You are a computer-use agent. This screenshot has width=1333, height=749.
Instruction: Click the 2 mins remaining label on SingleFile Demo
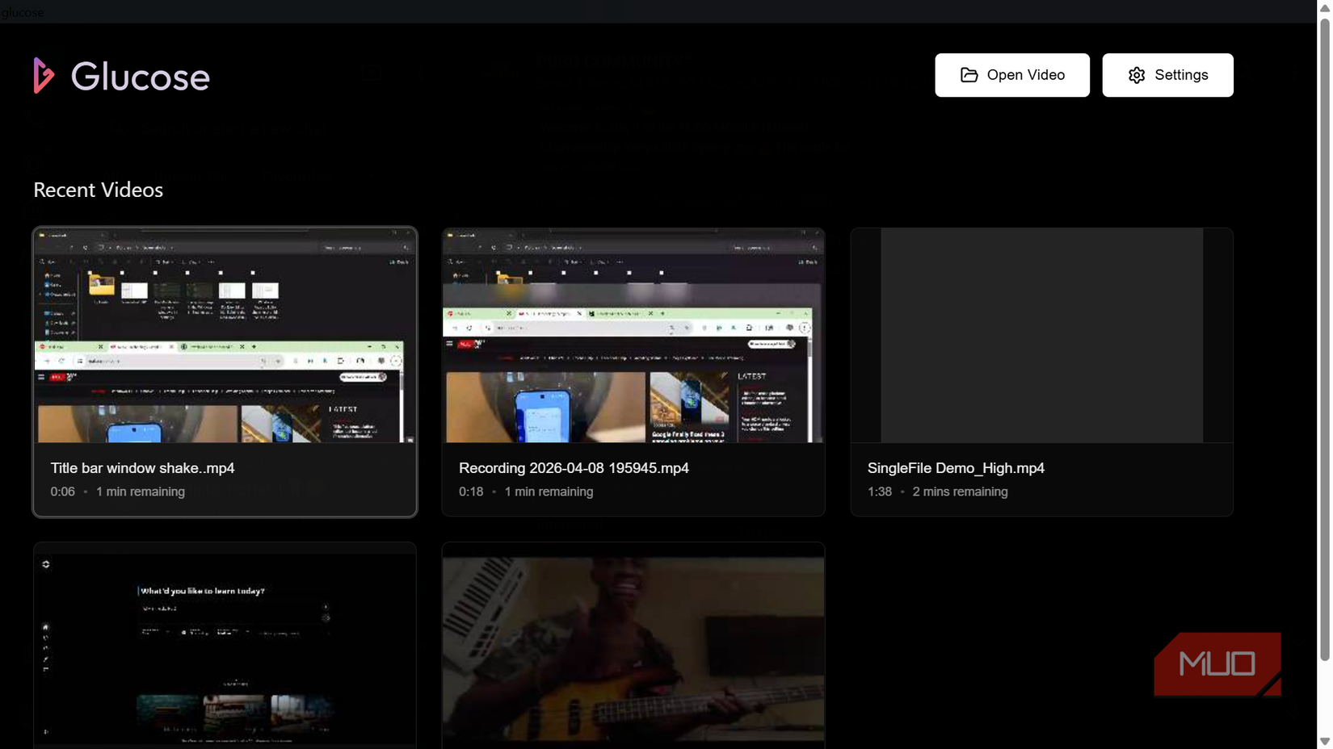click(960, 492)
